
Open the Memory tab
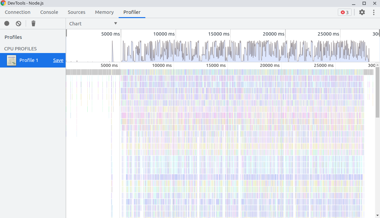104,12
